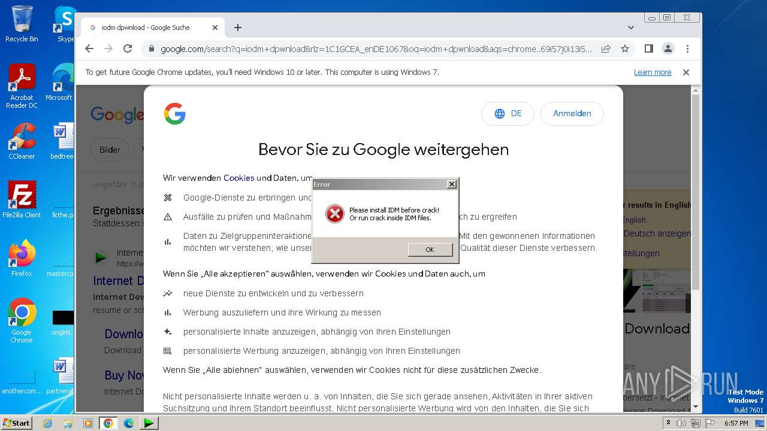Open Acrobat Reader DC shortcut
The width and height of the screenshot is (767, 431).
pyautogui.click(x=22, y=86)
